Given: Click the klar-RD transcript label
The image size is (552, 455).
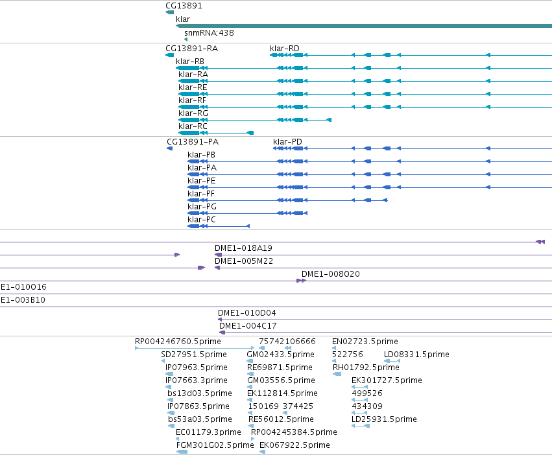Looking at the screenshot, I should pos(285,49).
